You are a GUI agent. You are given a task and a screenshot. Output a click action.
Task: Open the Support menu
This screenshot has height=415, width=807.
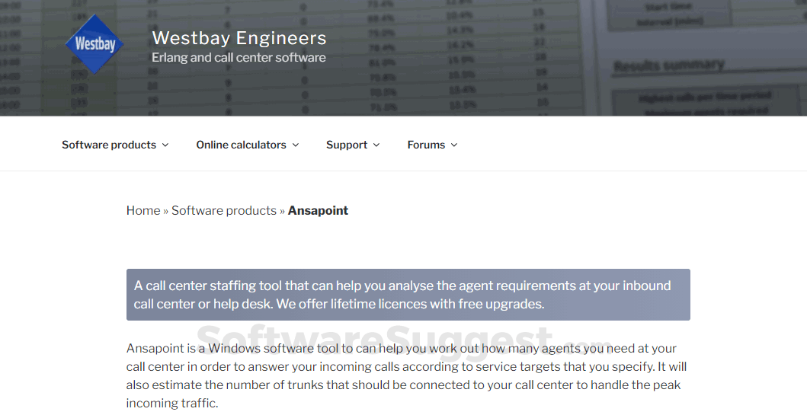tap(347, 145)
